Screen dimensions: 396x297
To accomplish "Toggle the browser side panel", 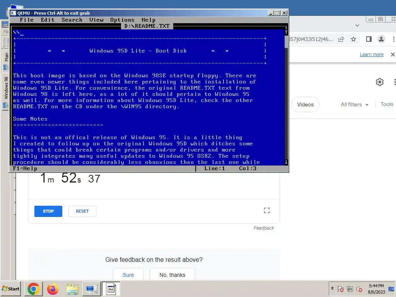I will (369, 39).
